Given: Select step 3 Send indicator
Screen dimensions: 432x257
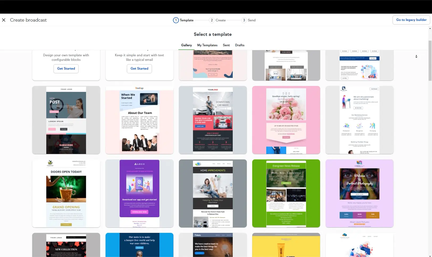Looking at the screenshot, I should (x=248, y=20).
